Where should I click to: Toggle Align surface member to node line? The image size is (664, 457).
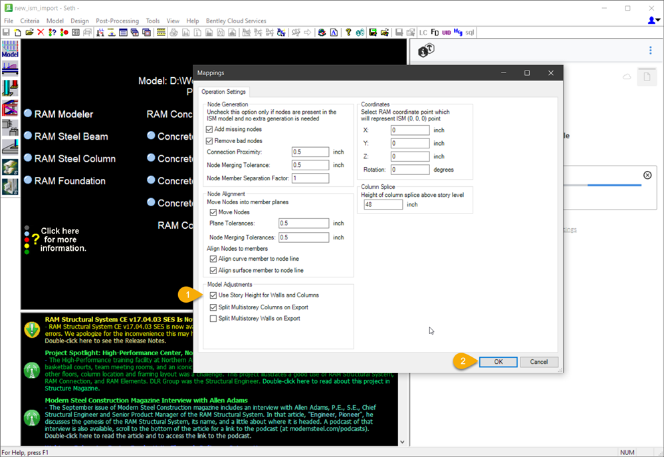pos(213,271)
